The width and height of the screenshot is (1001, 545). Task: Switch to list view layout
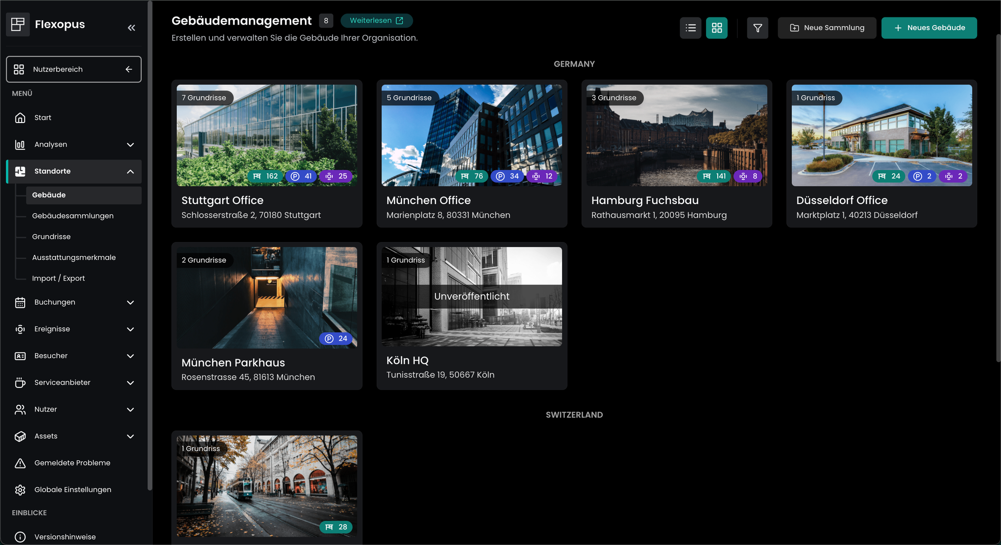(x=690, y=28)
